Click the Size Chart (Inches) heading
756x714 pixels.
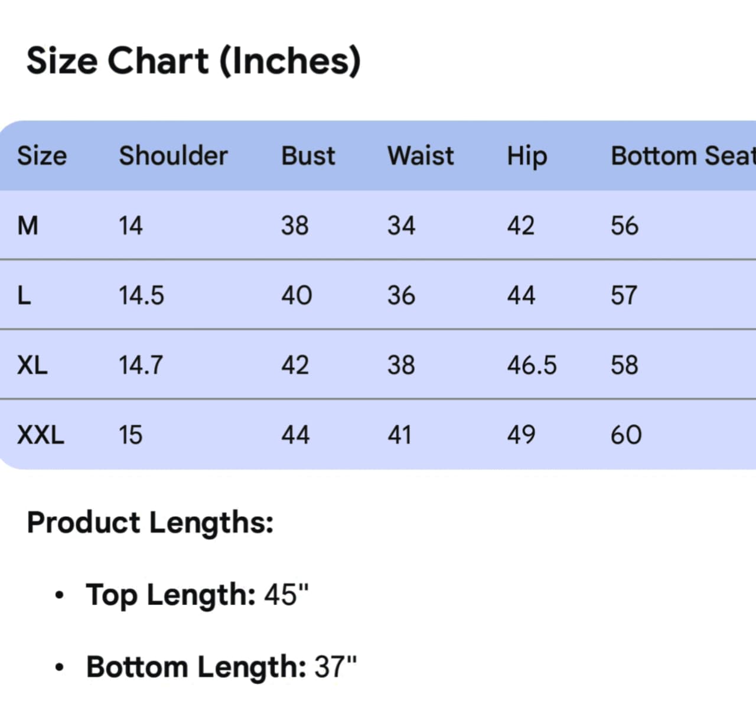click(x=193, y=61)
